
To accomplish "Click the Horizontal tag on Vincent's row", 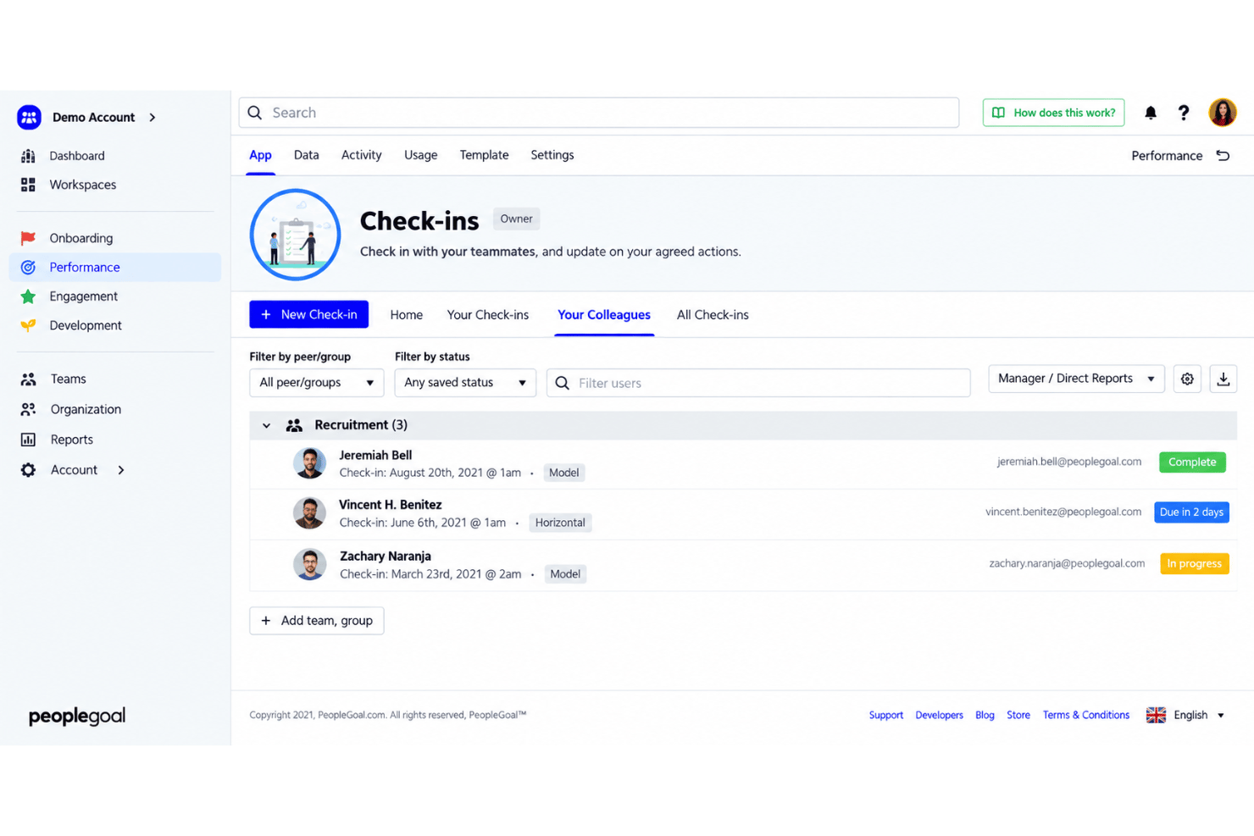I will point(560,523).
